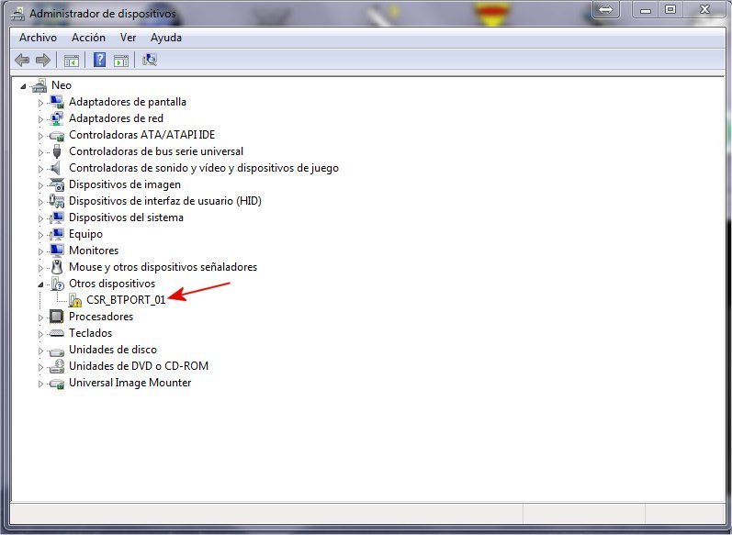Select the CSR_BTPORT_01 warning device icon
Viewport: 732px width, 535px height.
click(x=75, y=300)
